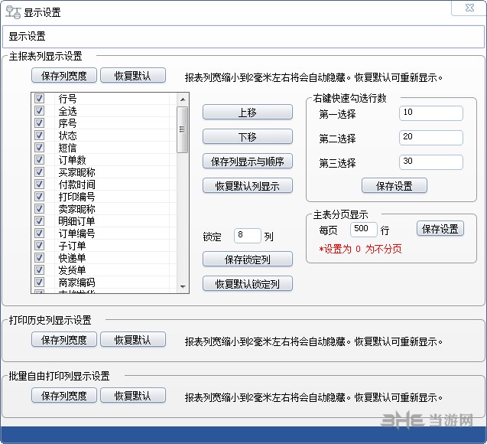The height and width of the screenshot is (444, 487).
Task: Click the 锁定 column count field
Action: point(248,236)
